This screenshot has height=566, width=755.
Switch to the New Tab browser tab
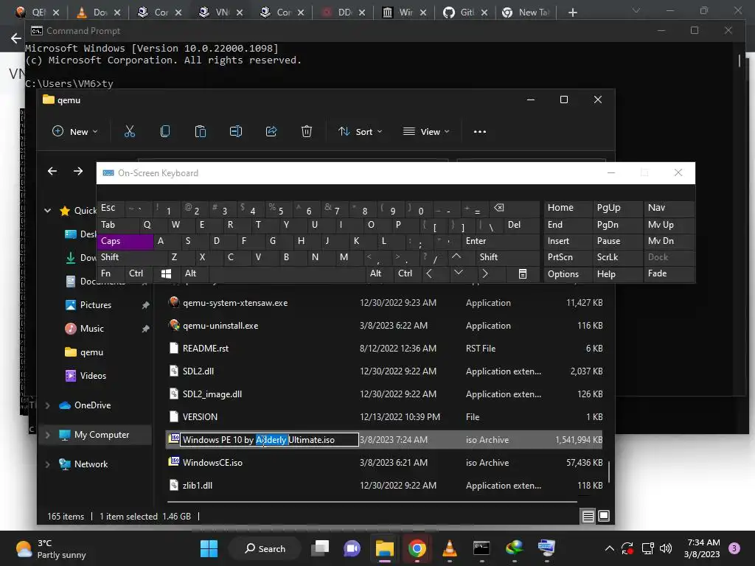pyautogui.click(x=526, y=13)
